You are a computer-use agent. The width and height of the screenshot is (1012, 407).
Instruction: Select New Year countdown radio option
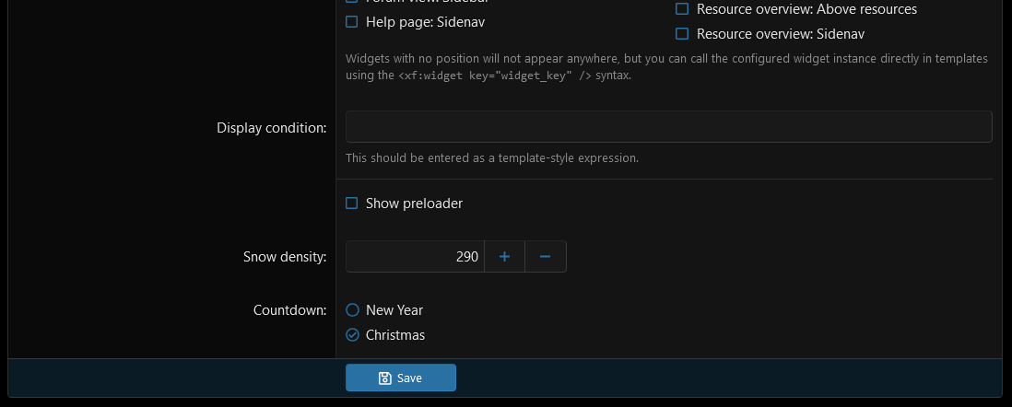pyautogui.click(x=352, y=310)
